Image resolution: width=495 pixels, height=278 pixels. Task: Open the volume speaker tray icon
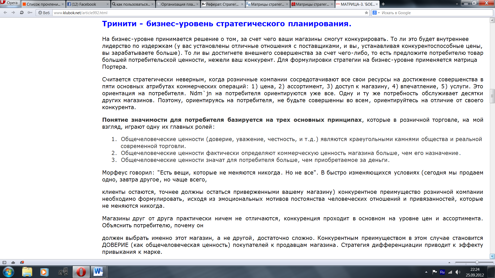coord(458,272)
